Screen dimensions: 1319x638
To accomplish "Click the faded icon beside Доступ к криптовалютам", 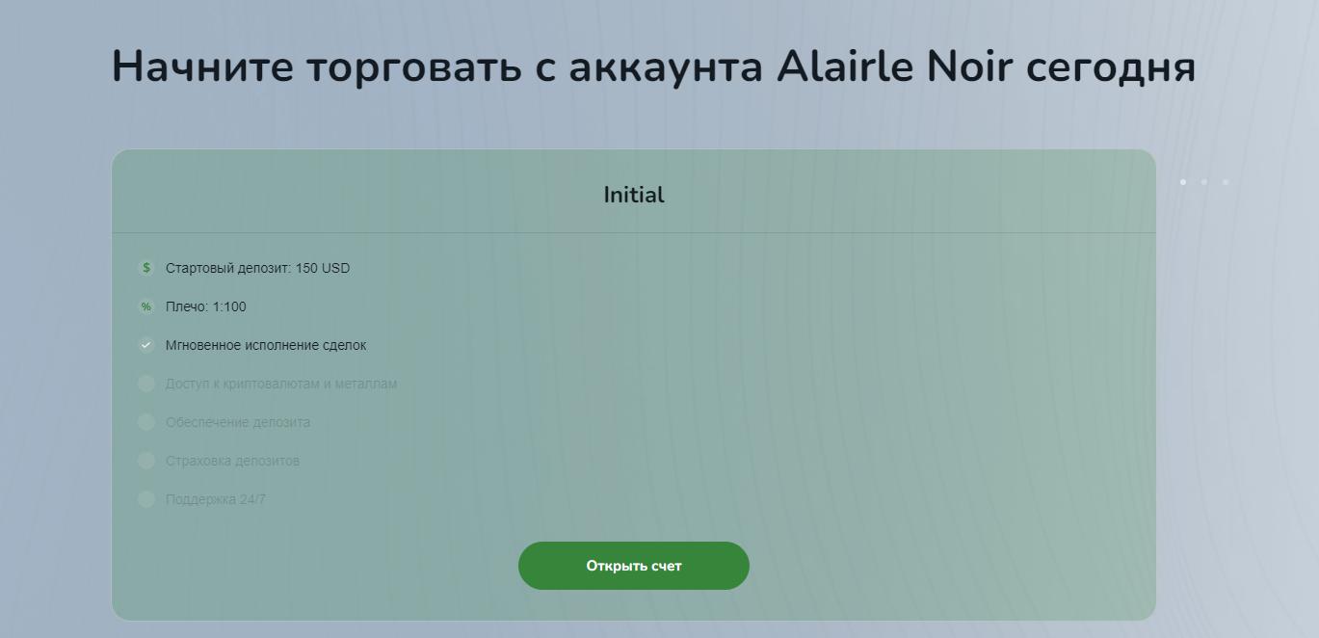I will tap(146, 384).
